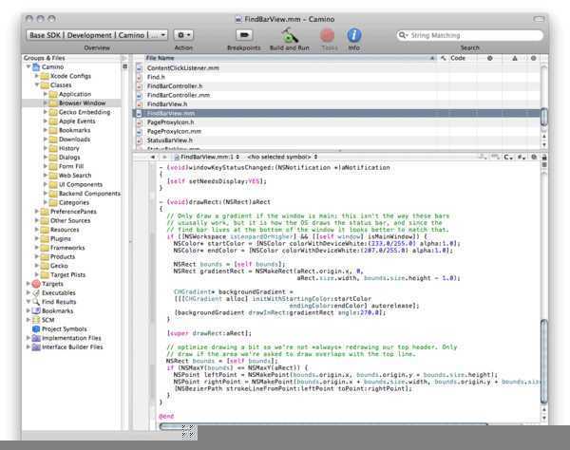Expand the Xcode Configs folder
The height and width of the screenshot is (450, 570).
click(x=37, y=76)
